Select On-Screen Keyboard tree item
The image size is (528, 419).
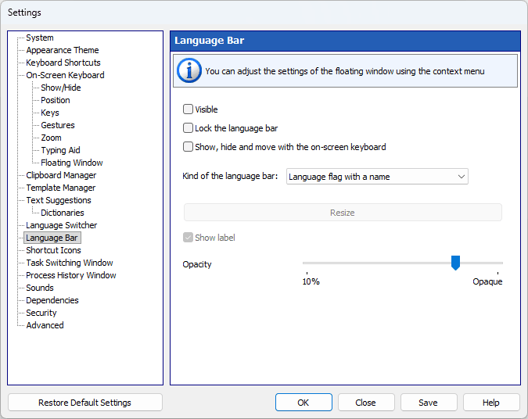[x=65, y=75]
